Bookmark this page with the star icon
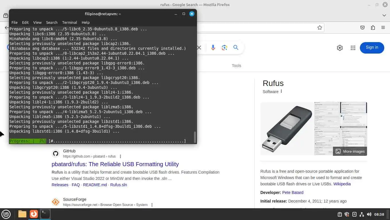390x220 pixels. (x=319, y=27)
